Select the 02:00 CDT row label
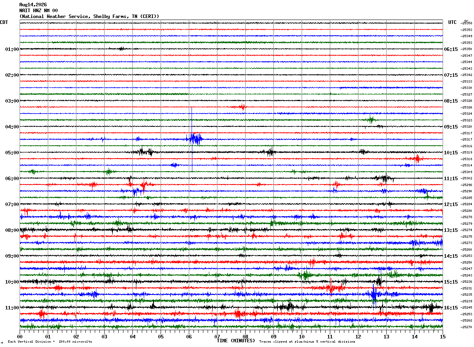The image size is (474, 347). pyautogui.click(x=12, y=75)
